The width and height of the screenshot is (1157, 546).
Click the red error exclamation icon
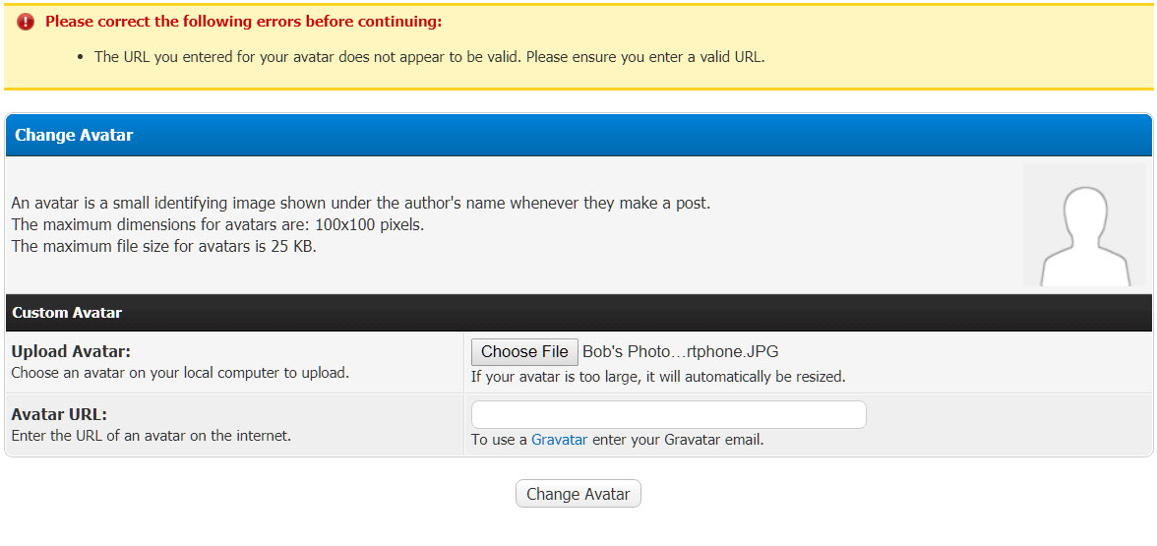[x=26, y=22]
